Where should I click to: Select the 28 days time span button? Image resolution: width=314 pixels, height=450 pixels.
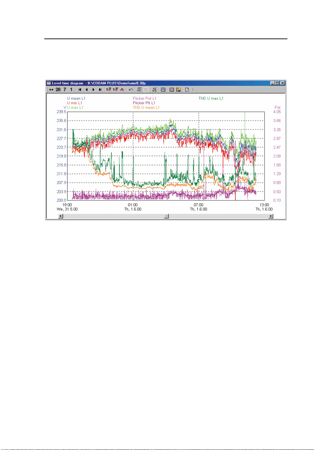58,90
